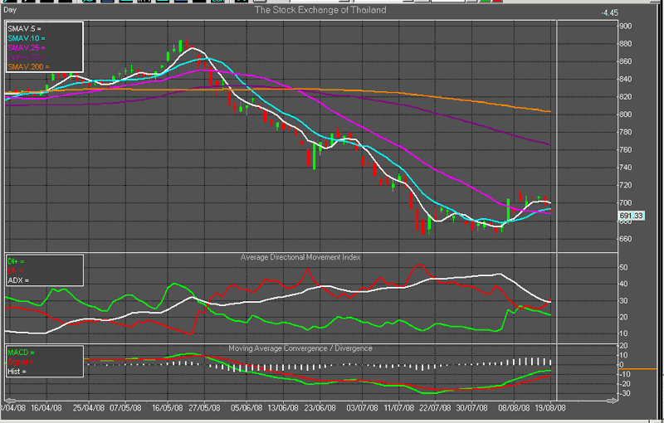This screenshot has width=664, height=423.
Task: Click the -4.45 change value
Action: tap(609, 12)
